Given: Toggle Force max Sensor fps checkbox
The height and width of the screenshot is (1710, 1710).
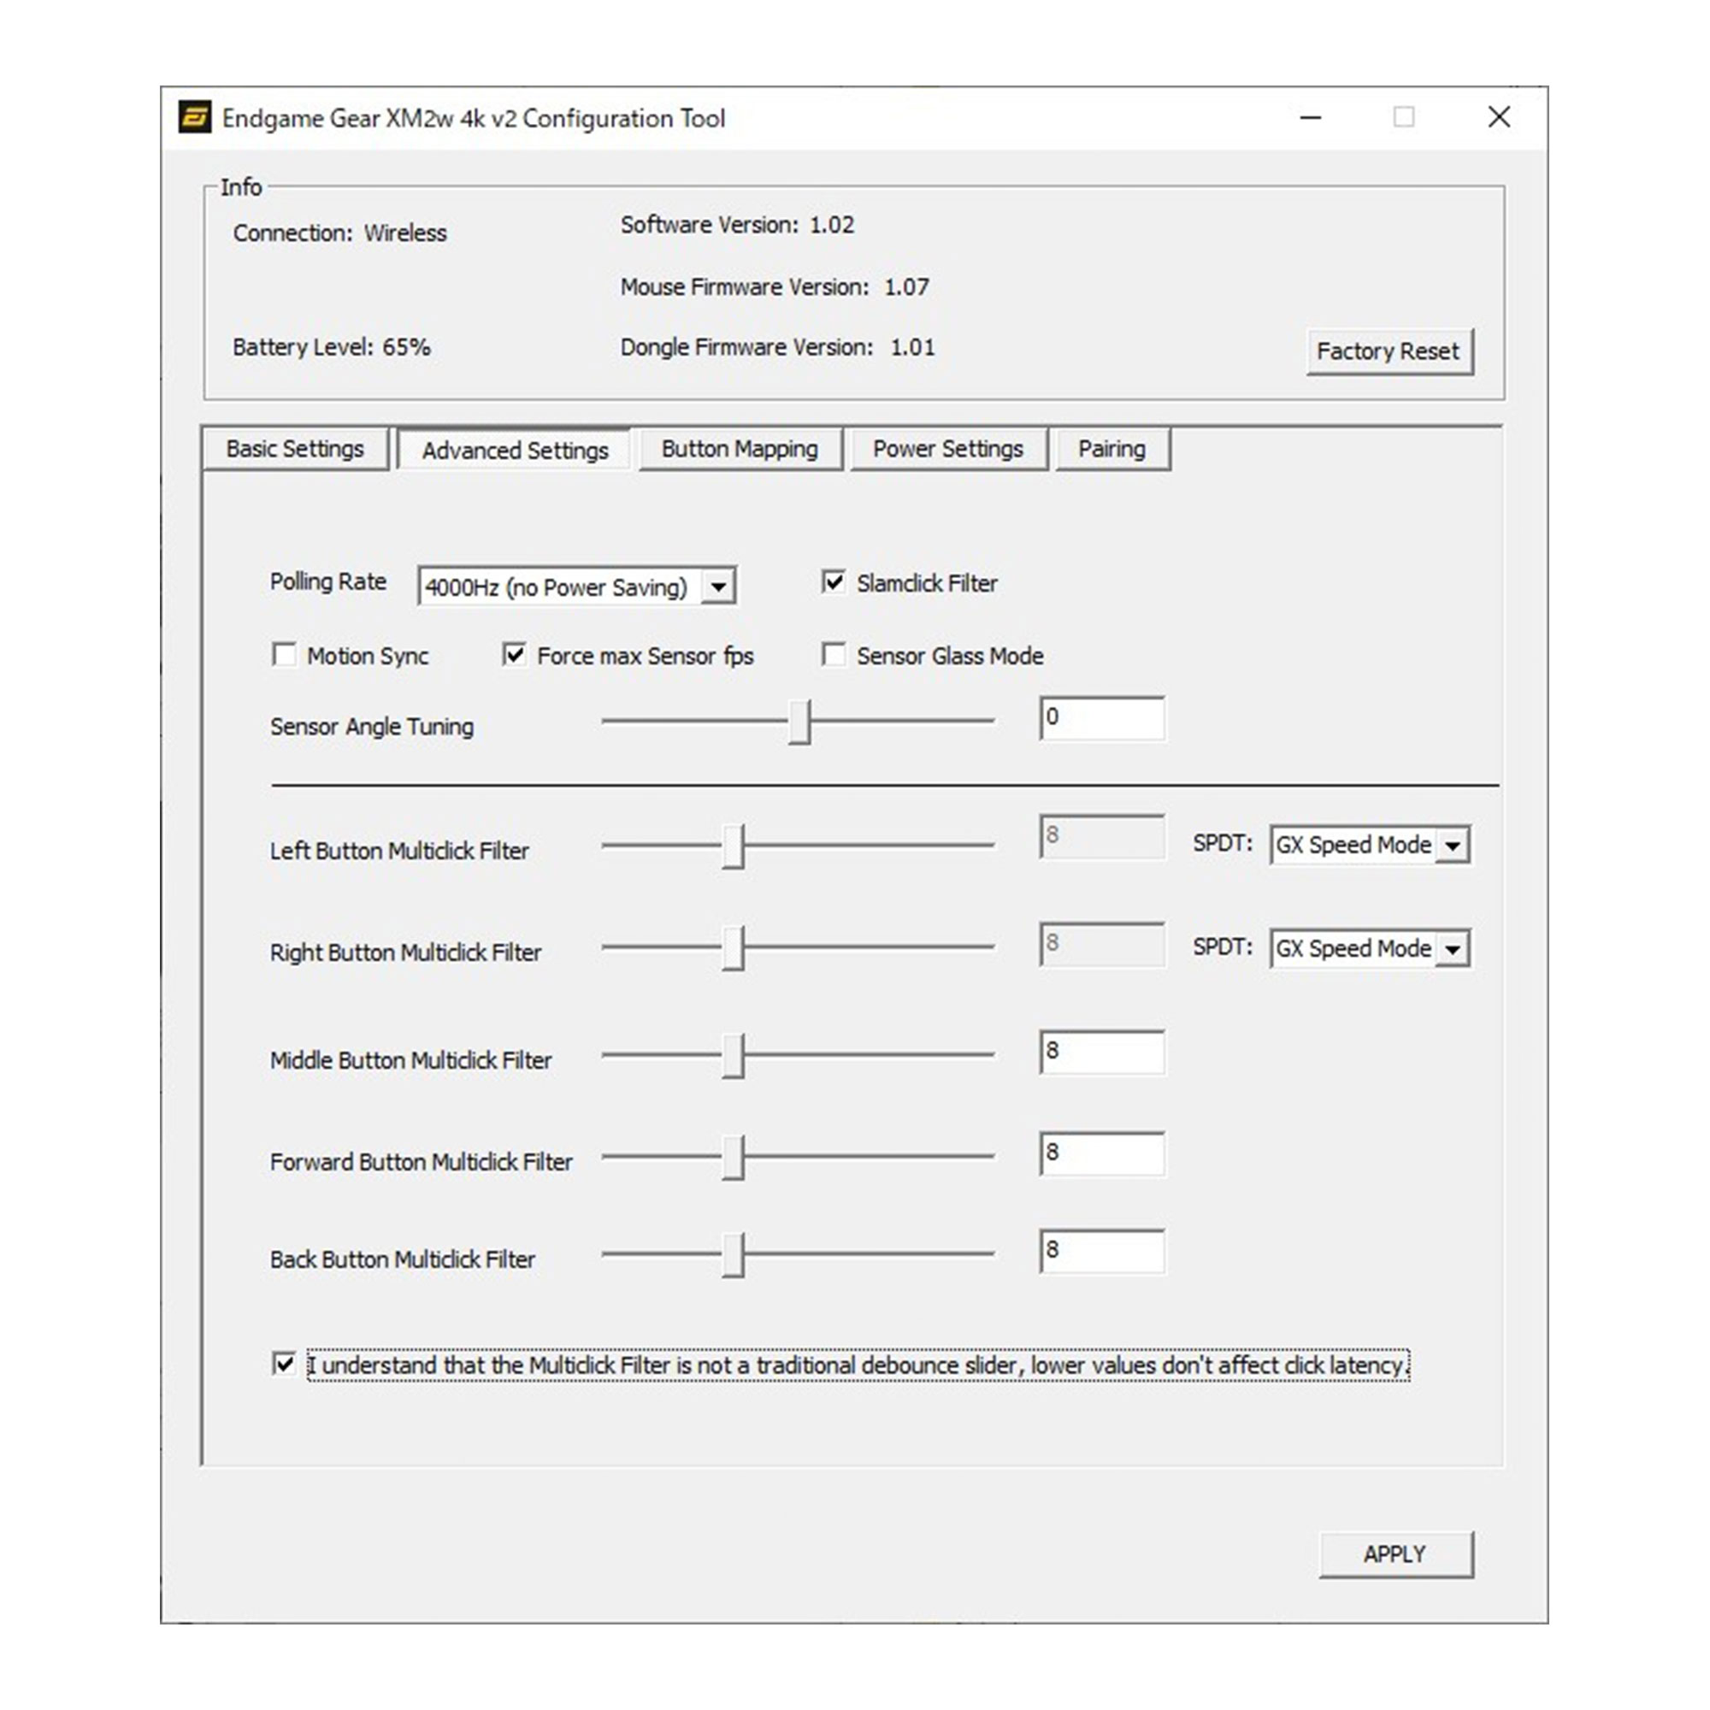Looking at the screenshot, I should pyautogui.click(x=514, y=655).
